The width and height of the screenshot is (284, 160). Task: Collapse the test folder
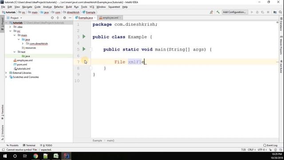tap(15, 52)
